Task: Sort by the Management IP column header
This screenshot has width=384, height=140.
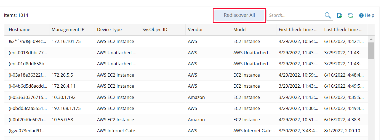Action: tap(68, 29)
